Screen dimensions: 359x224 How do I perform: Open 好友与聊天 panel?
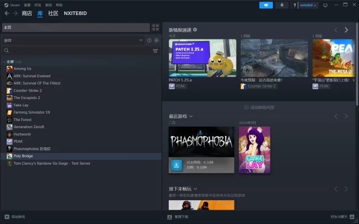tap(342, 217)
